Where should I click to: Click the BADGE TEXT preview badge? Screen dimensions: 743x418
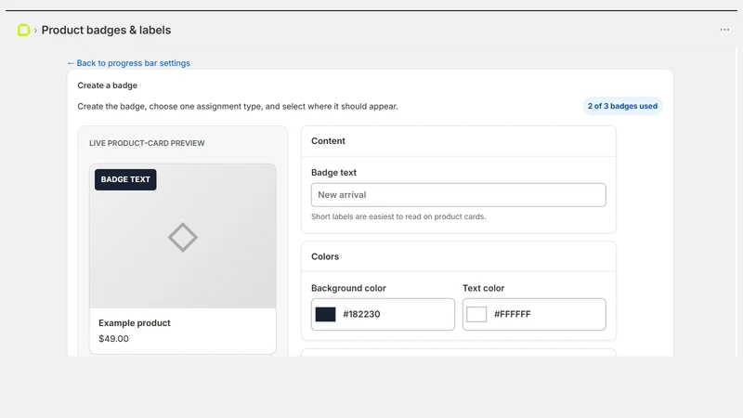(125, 179)
